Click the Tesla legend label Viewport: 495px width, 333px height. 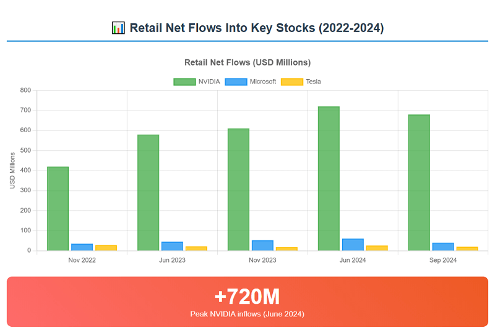313,82
